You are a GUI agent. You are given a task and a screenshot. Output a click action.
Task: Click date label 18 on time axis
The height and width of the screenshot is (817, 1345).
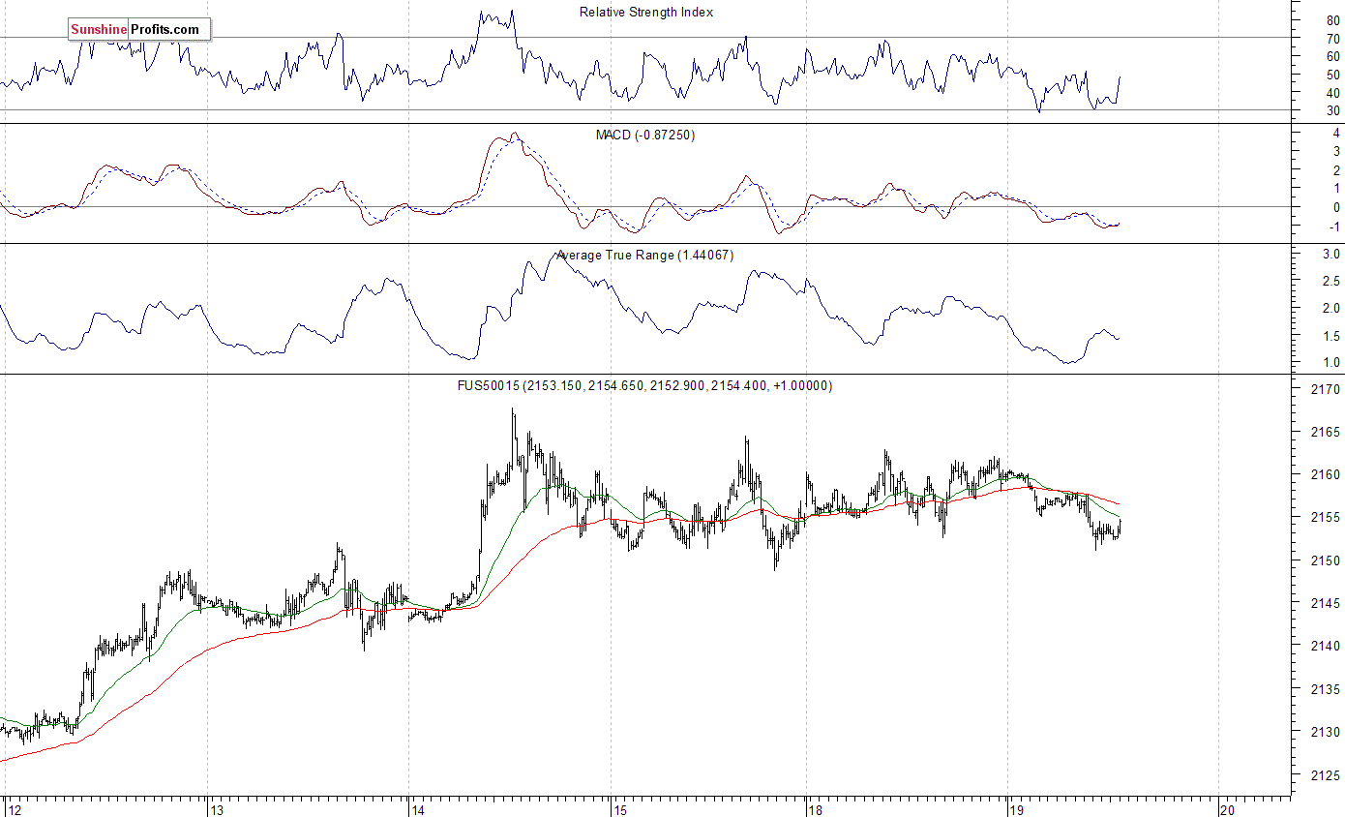pos(817,809)
